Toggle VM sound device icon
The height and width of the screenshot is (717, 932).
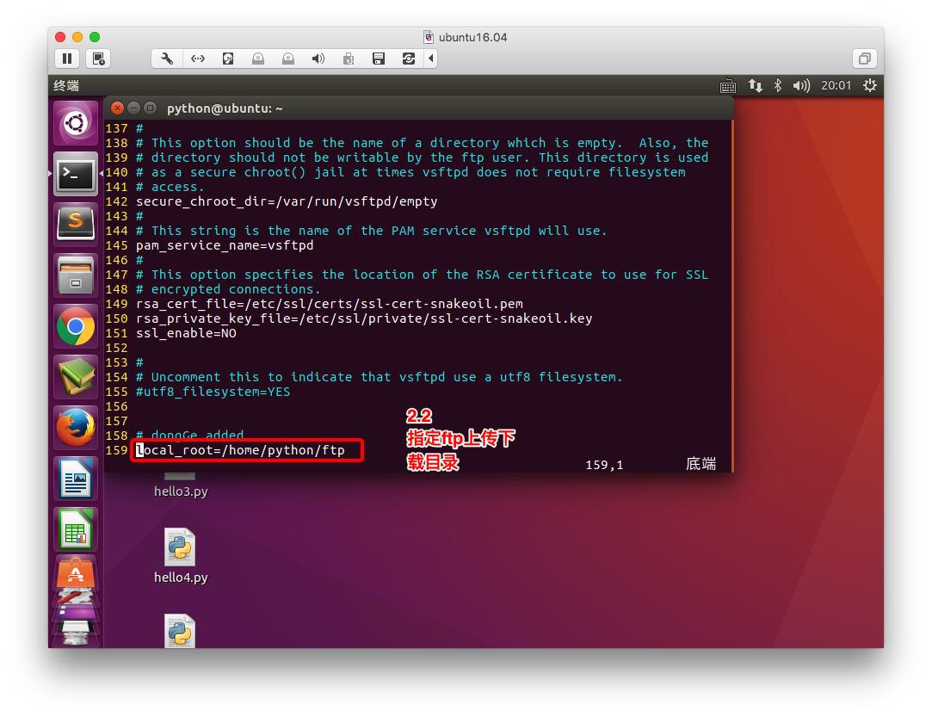[318, 59]
